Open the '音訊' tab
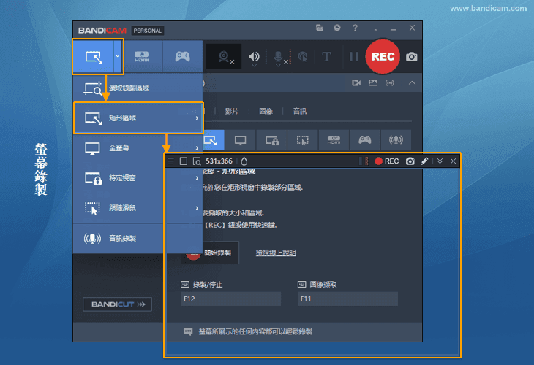The width and height of the screenshot is (534, 365). (x=300, y=111)
